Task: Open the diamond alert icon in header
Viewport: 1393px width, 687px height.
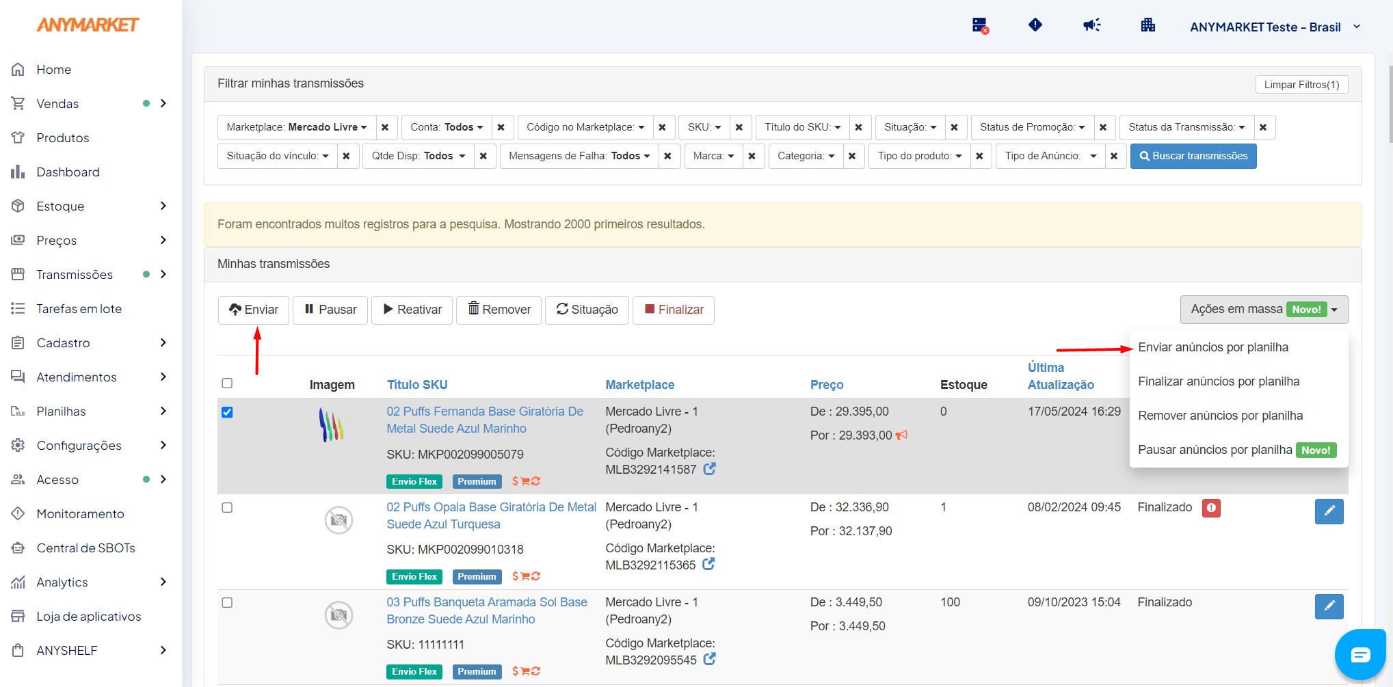Action: tap(1035, 25)
